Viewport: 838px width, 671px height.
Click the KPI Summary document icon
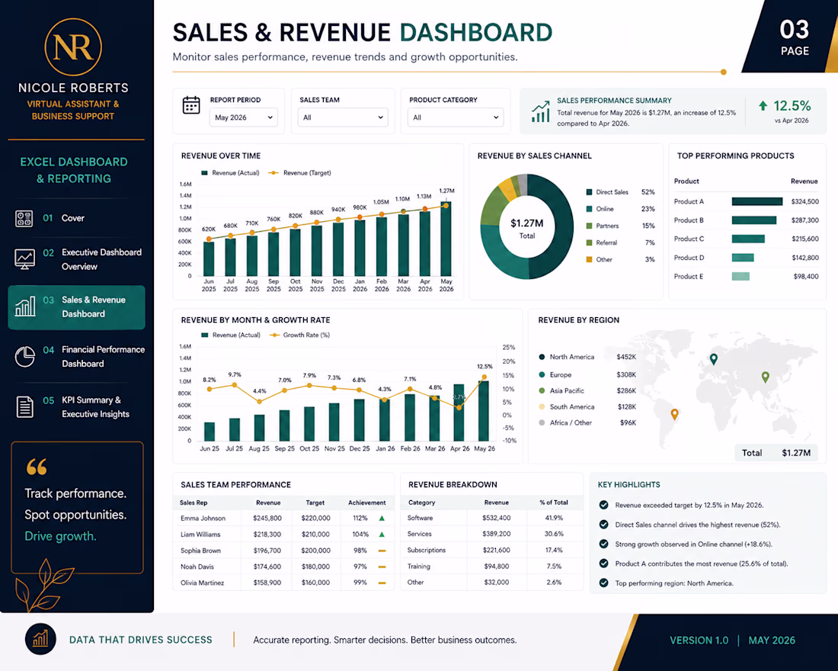pyautogui.click(x=24, y=407)
